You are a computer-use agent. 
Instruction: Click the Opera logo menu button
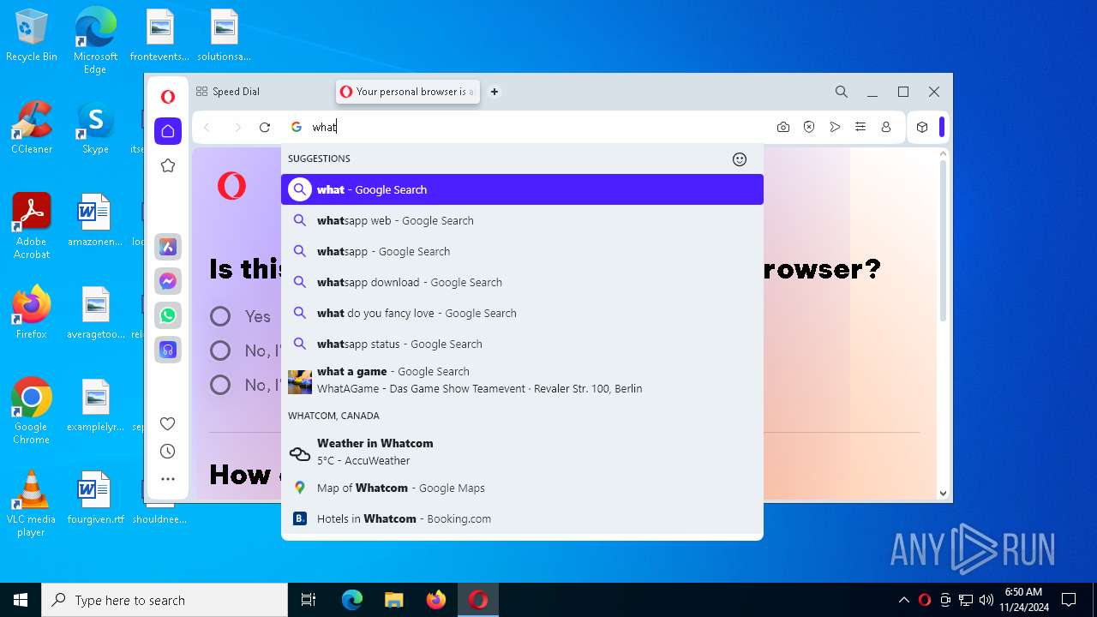coord(168,97)
